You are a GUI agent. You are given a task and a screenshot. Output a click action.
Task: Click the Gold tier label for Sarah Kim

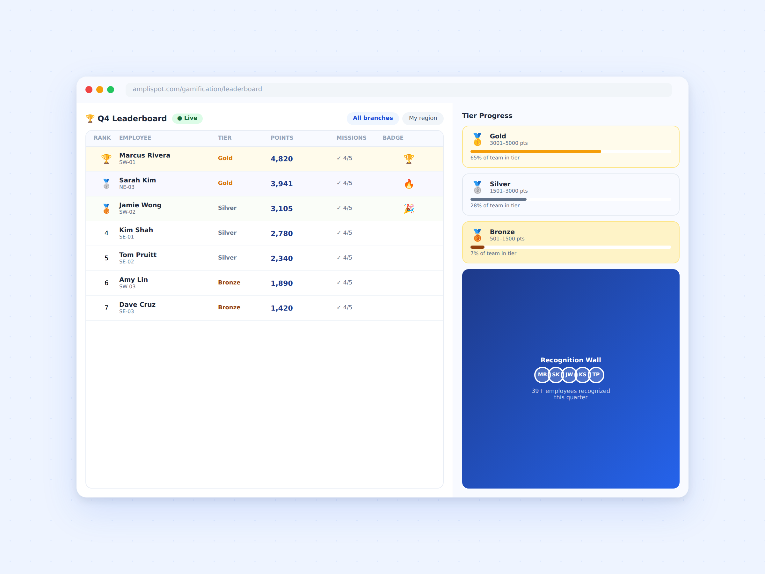tap(225, 183)
